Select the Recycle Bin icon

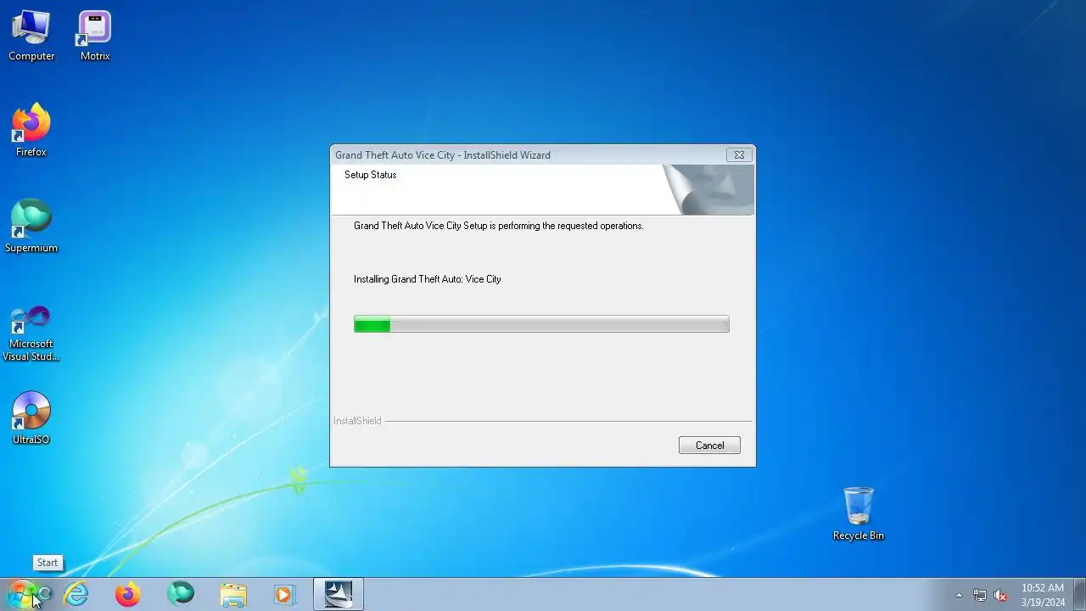(x=858, y=514)
